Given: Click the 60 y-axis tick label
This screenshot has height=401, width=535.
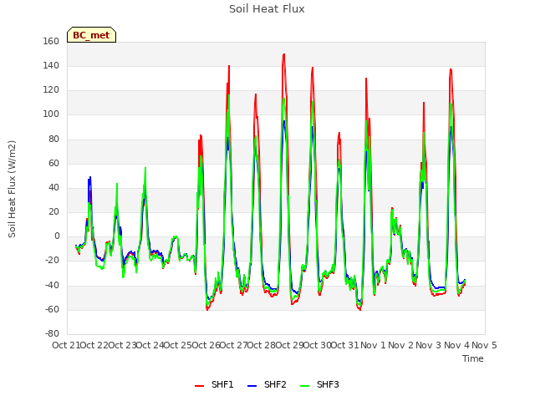Looking at the screenshot, I should tap(53, 164).
